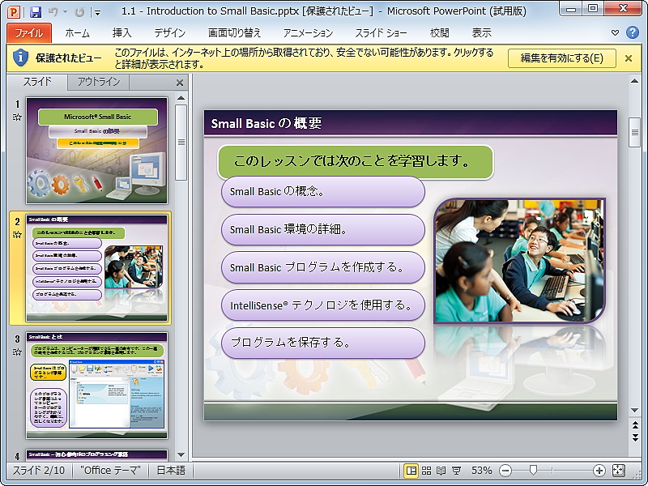This screenshot has width=648, height=486.
Task: Click the Help question mark icon
Action: [x=633, y=32]
